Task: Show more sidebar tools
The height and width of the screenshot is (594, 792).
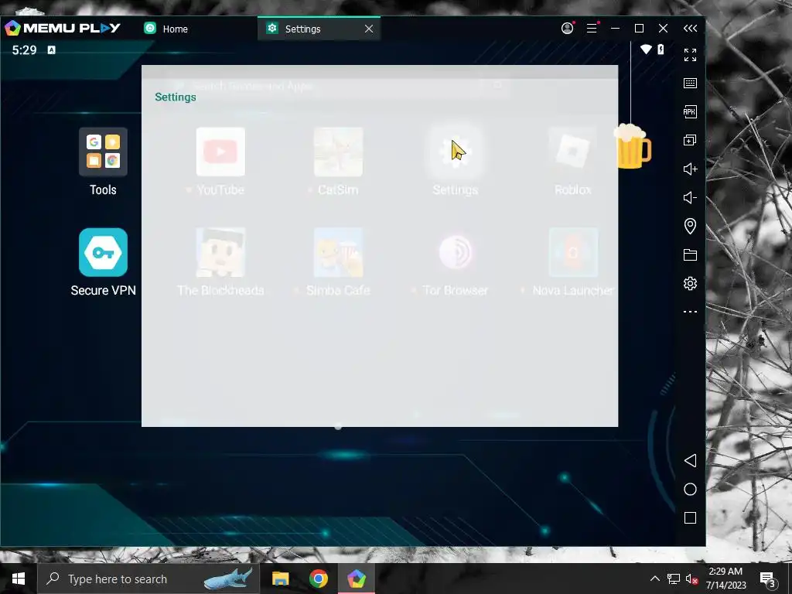Action: point(690,312)
